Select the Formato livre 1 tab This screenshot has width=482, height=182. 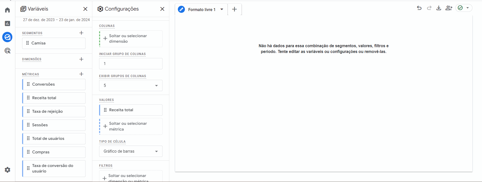tap(201, 10)
